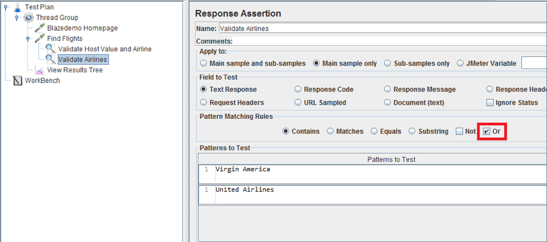Click the Find Flights sampler pipette icon

[x=40, y=38]
